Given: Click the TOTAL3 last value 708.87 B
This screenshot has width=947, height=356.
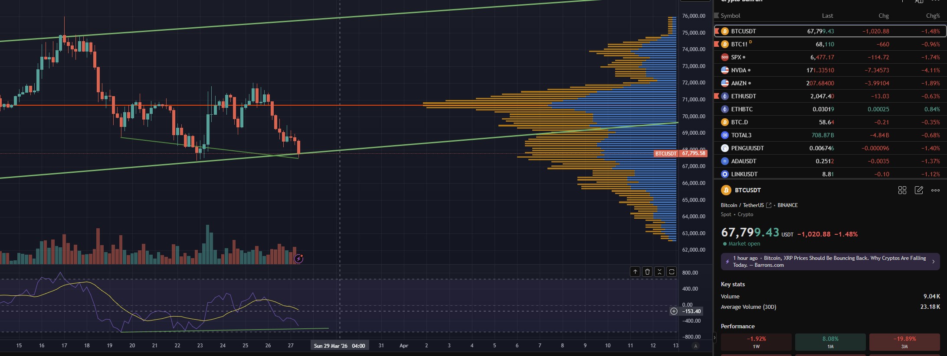Looking at the screenshot, I should coord(823,135).
